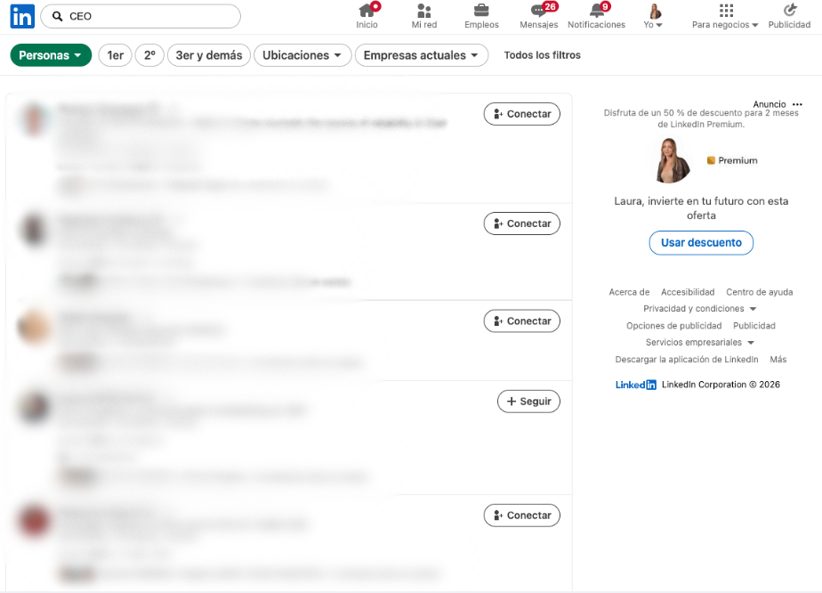Click the CEO search input field
The image size is (822, 593).
(x=151, y=16)
